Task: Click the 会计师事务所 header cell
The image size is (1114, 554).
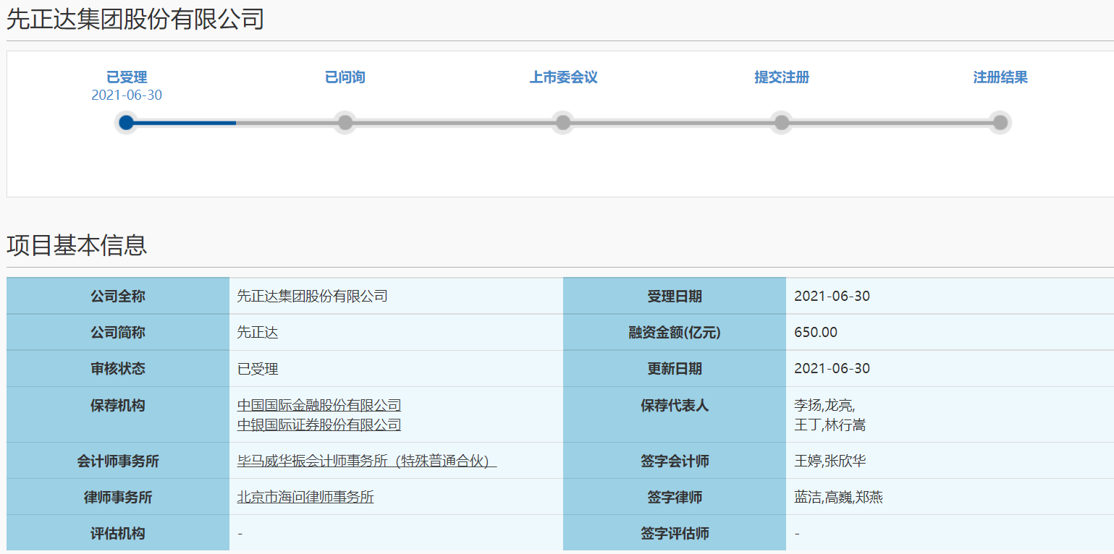Action: (118, 461)
